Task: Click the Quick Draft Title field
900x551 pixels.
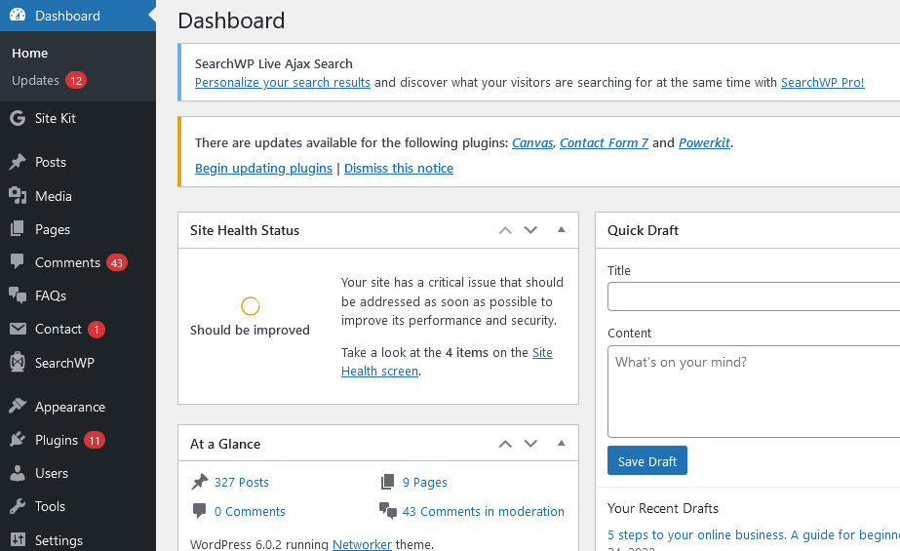Action: pos(754,296)
